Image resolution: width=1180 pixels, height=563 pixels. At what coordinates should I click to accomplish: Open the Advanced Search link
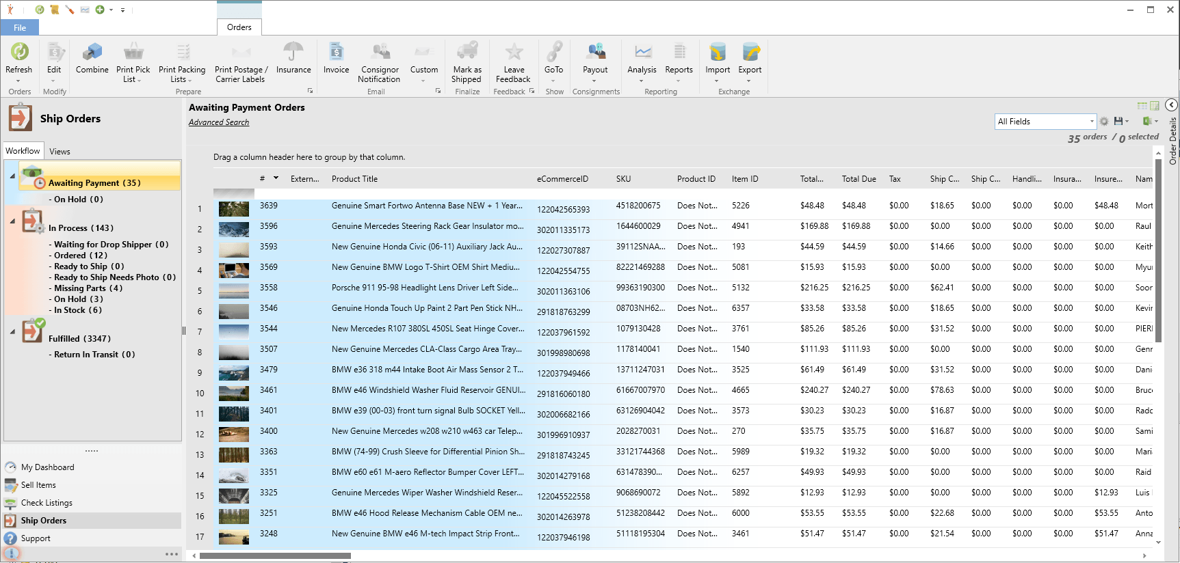(x=219, y=122)
